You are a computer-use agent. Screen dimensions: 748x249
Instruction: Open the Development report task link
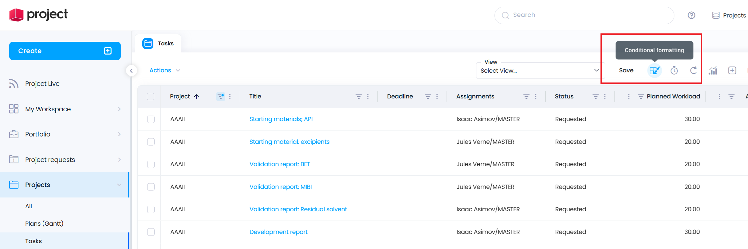pyautogui.click(x=278, y=232)
